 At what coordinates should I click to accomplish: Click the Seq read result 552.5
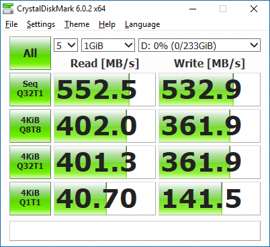click(x=105, y=90)
